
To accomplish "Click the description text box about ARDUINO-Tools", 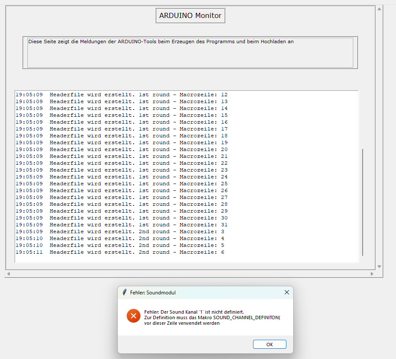I will pos(190,53).
